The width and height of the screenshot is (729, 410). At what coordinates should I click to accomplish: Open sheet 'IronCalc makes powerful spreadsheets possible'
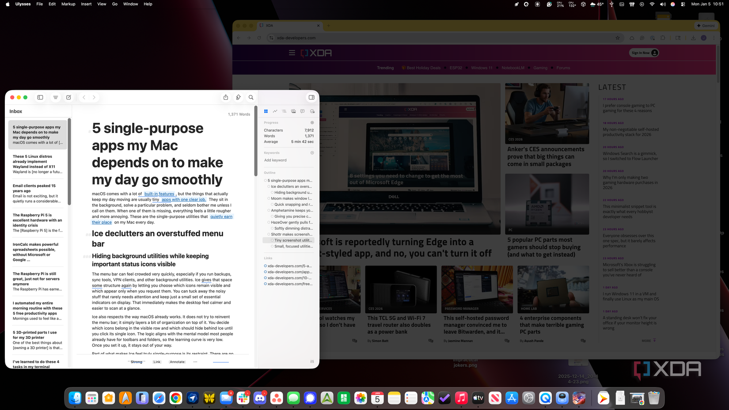[38, 252]
